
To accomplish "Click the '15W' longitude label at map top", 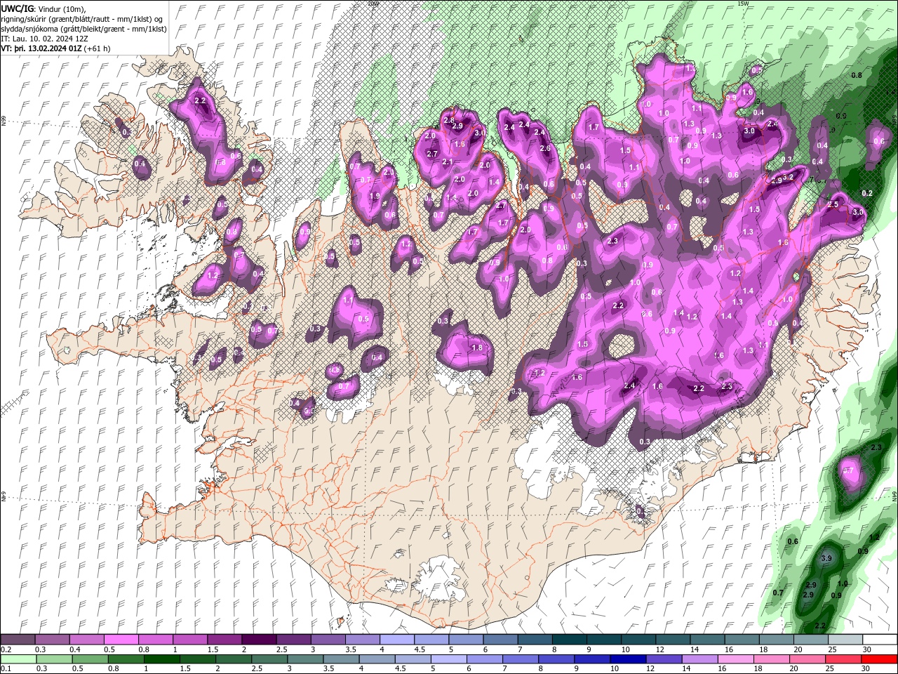I will pos(743,4).
